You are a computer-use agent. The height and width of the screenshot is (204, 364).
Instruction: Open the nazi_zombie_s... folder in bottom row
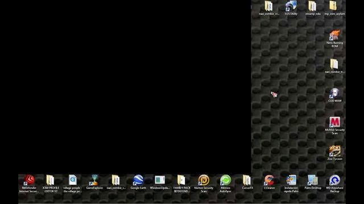[x=116, y=182]
